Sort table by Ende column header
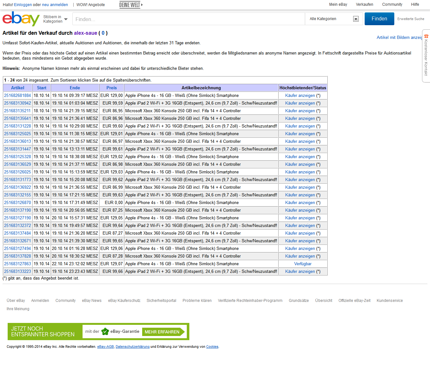Image resolution: width=430 pixels, height=365 pixels. (75, 88)
